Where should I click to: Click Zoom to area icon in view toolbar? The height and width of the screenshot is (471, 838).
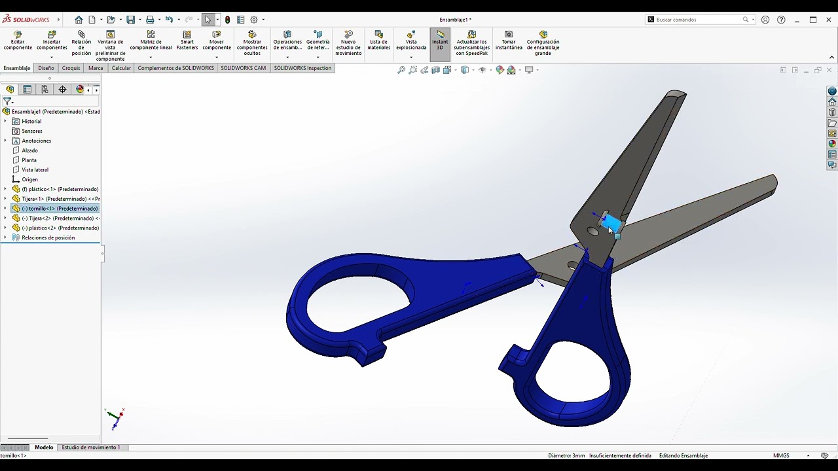coord(413,70)
